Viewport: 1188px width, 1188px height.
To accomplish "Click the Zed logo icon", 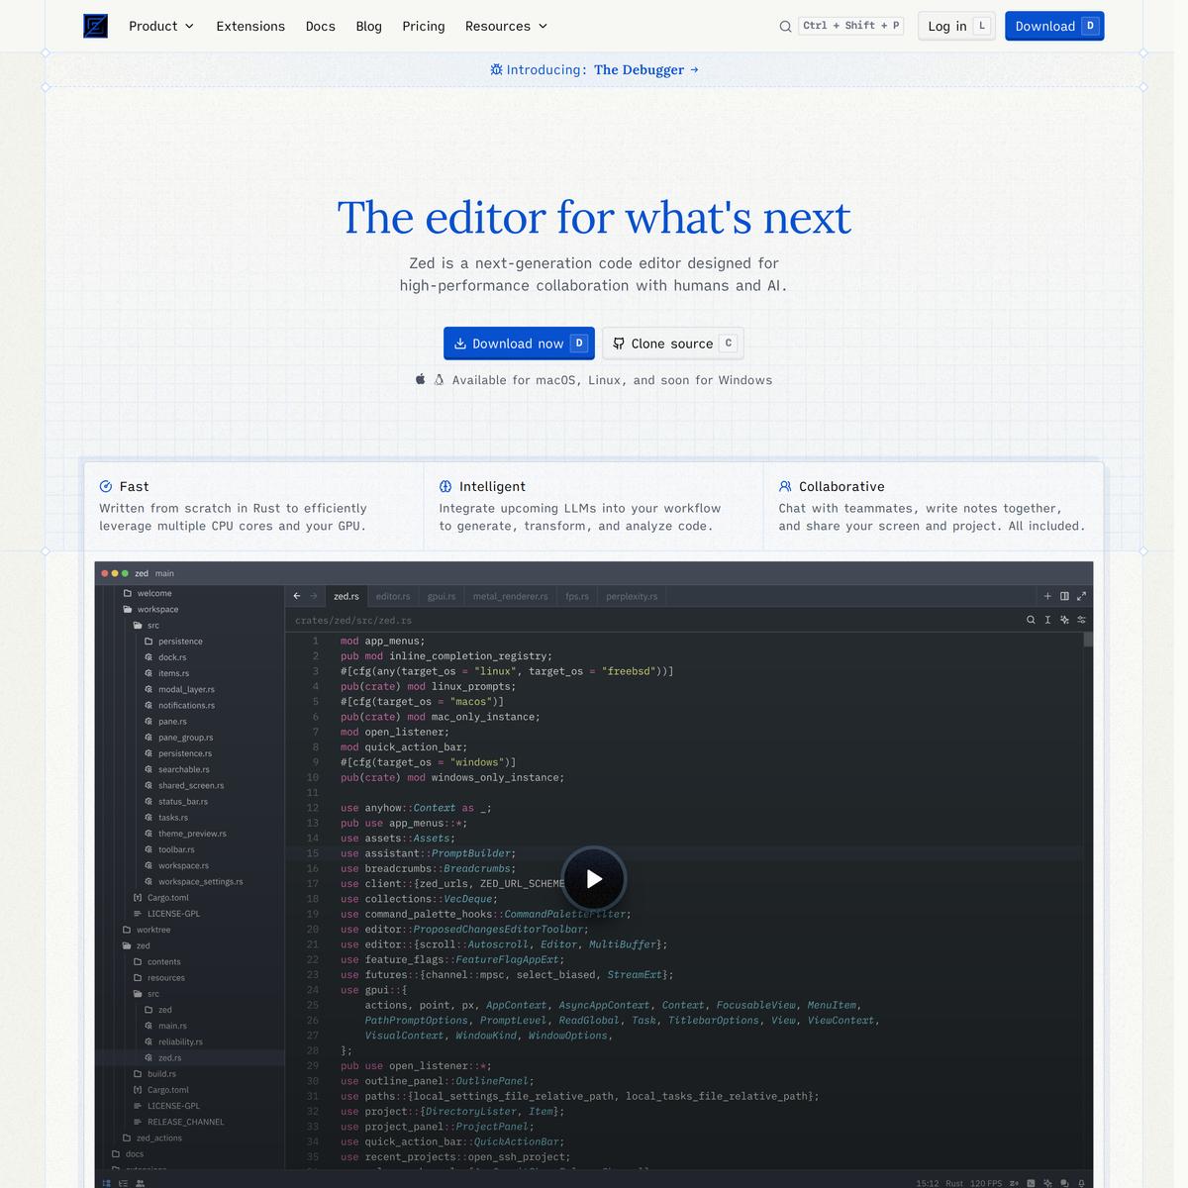I will coord(95,26).
